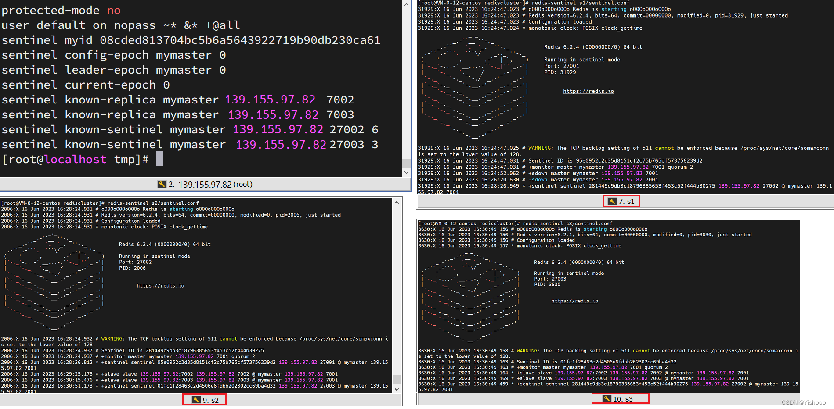834x409 pixels.
Task: Click "Port: 27003" in the s3 pane
Action: click(550, 279)
